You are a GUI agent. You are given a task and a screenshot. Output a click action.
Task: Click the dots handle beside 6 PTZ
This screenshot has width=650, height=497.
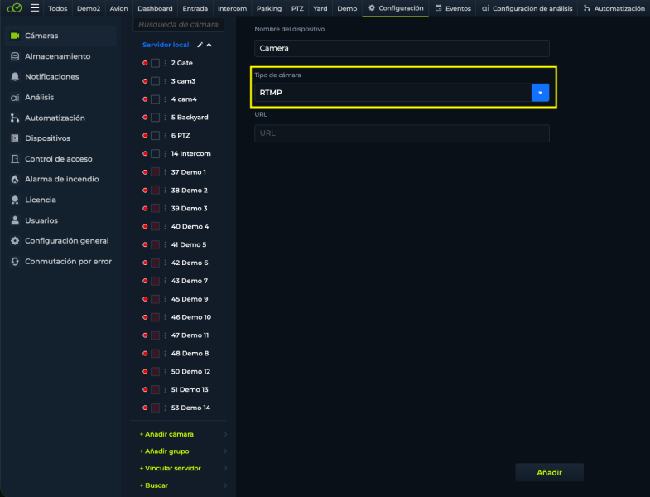[165, 136]
